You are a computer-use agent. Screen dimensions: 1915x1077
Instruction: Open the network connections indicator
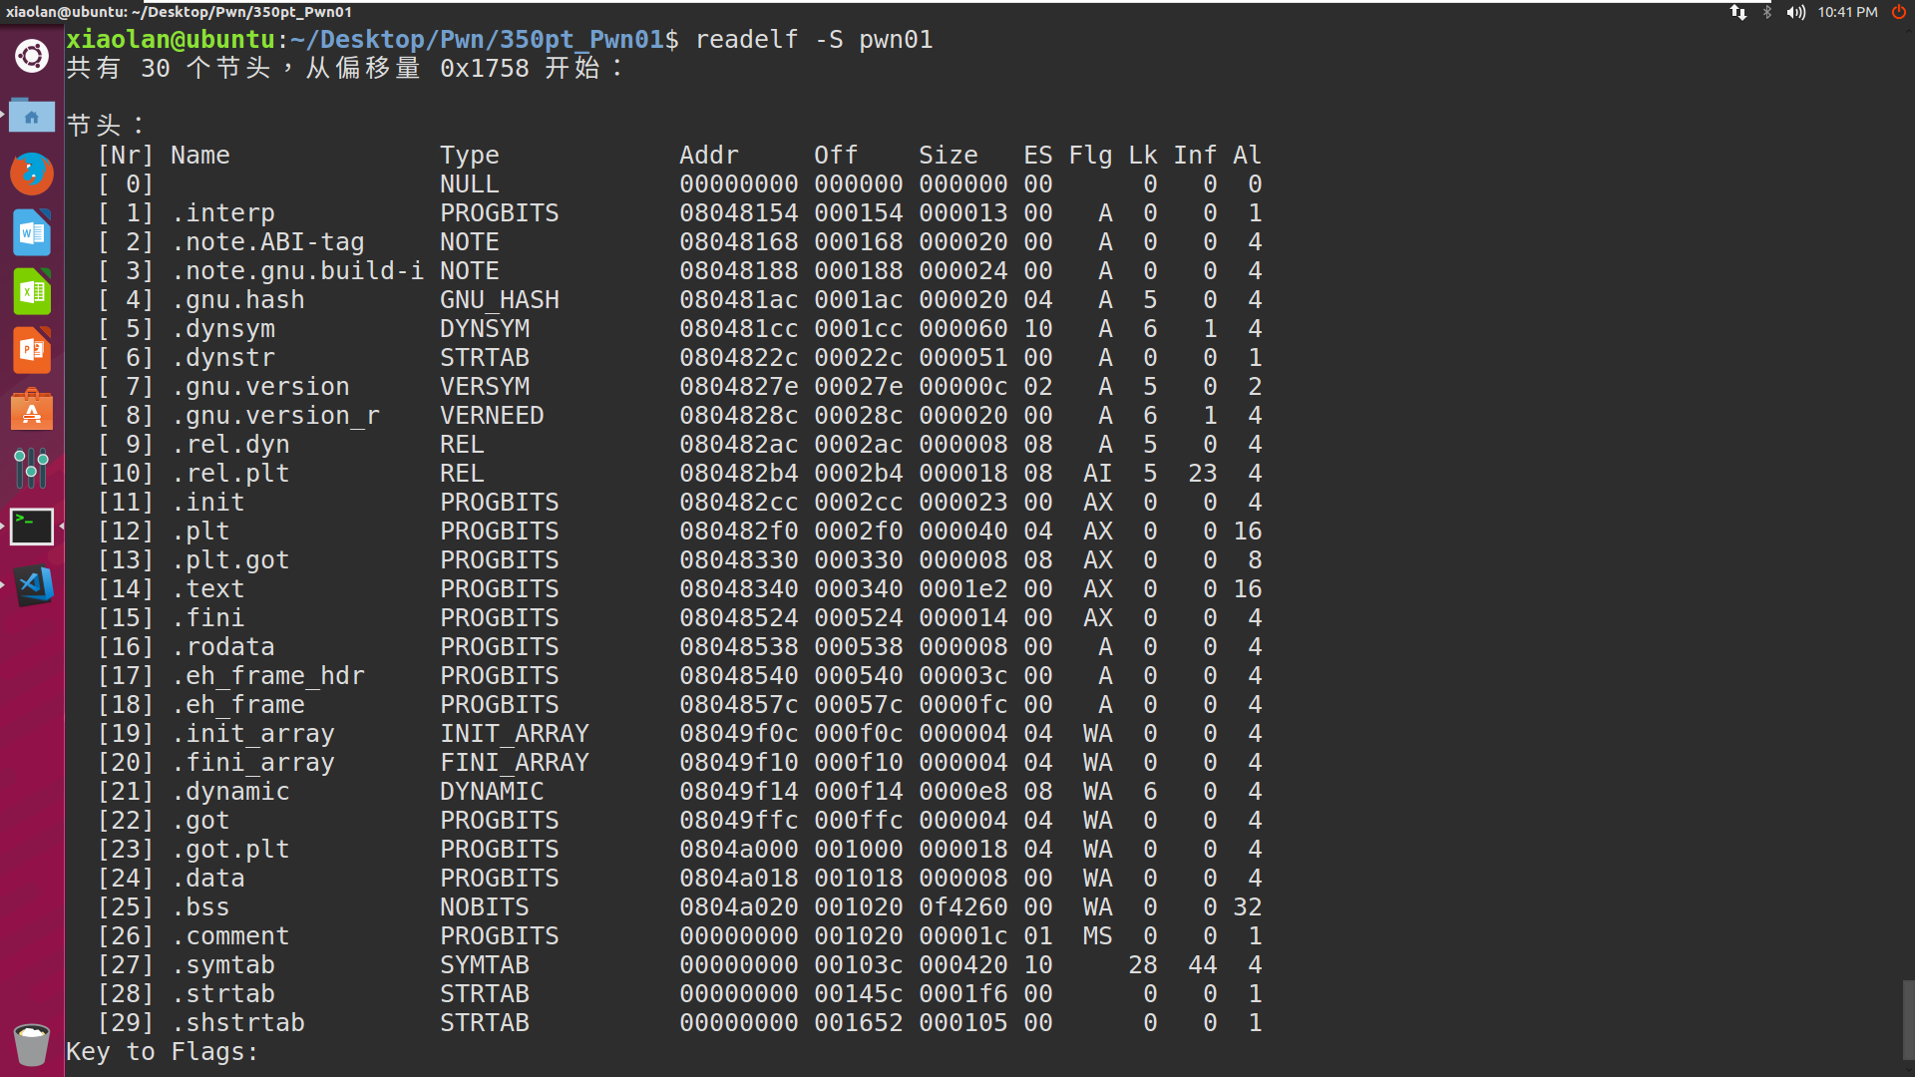[x=1738, y=12]
